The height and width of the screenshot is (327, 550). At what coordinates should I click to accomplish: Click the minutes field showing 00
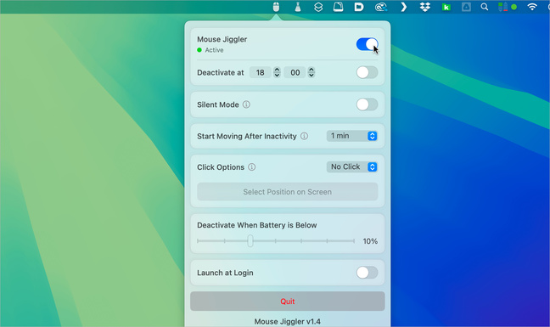point(295,73)
